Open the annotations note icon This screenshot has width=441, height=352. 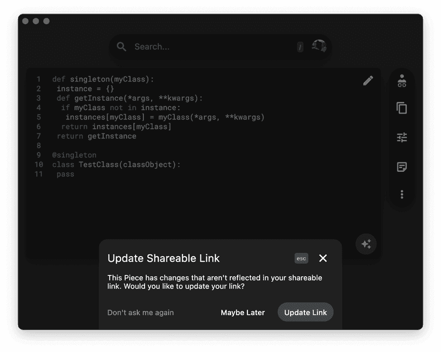[402, 166]
